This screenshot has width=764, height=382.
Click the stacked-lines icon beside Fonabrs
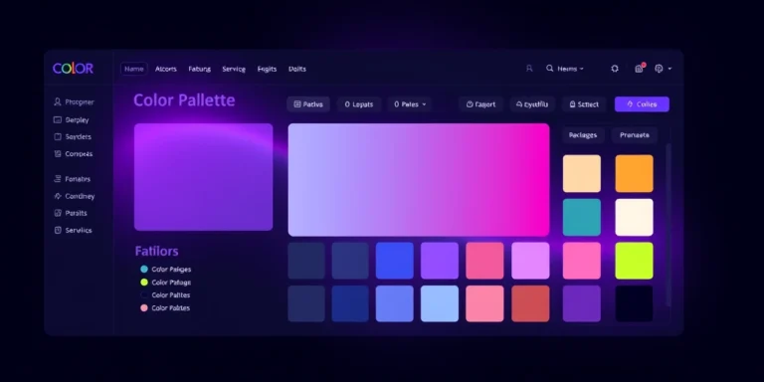coord(58,179)
